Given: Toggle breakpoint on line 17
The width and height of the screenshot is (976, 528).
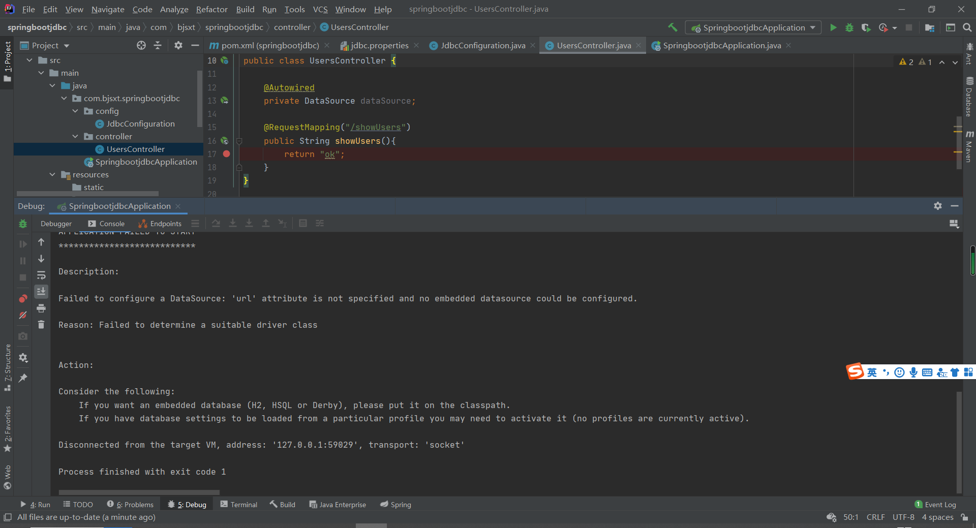Looking at the screenshot, I should pos(226,154).
